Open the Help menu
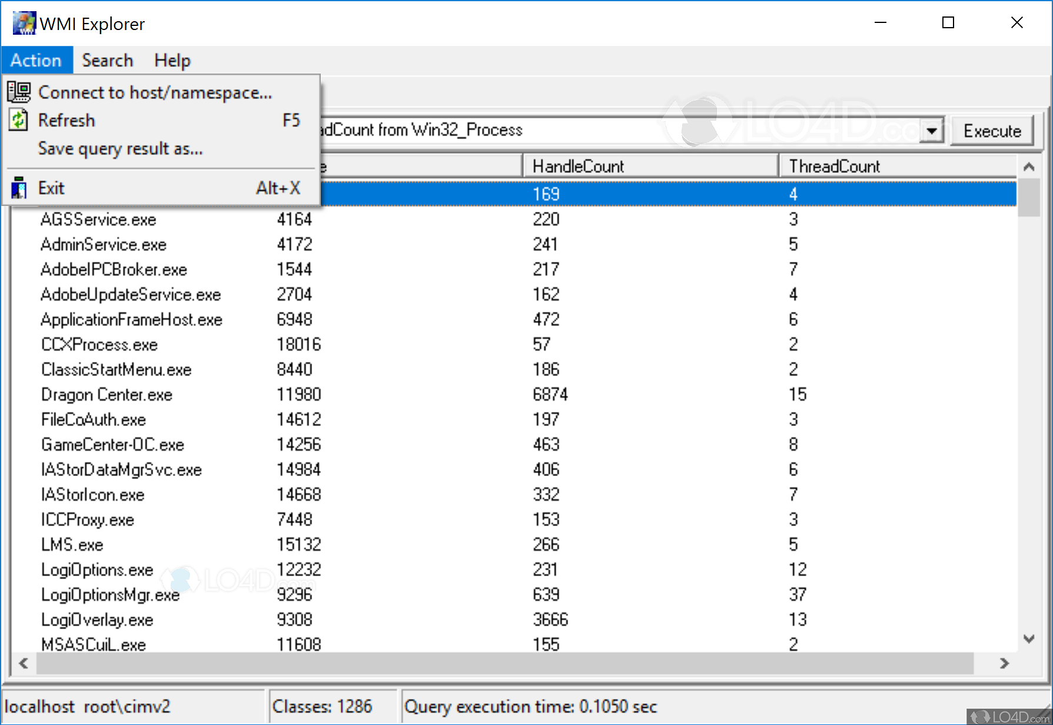The width and height of the screenshot is (1053, 725). point(172,60)
